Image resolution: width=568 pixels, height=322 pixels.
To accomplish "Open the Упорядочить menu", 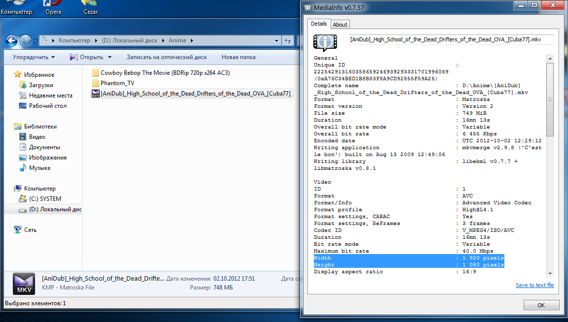I will 34,57.
